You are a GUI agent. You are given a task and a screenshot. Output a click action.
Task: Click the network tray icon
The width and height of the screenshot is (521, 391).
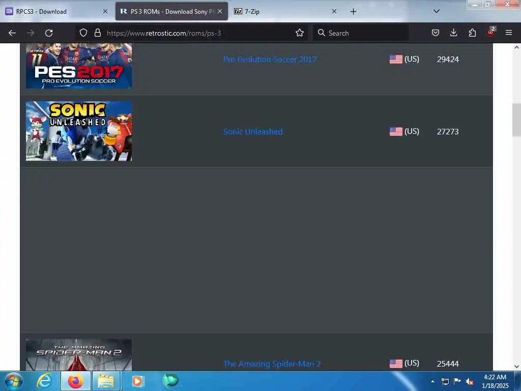click(x=445, y=381)
